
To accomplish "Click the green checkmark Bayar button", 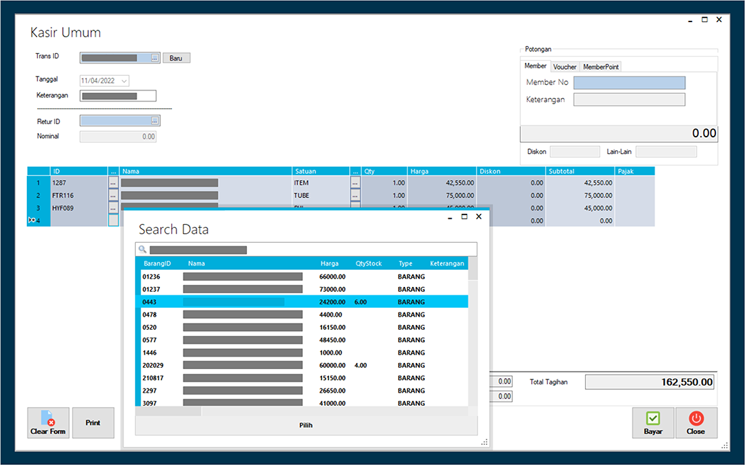I will click(653, 423).
